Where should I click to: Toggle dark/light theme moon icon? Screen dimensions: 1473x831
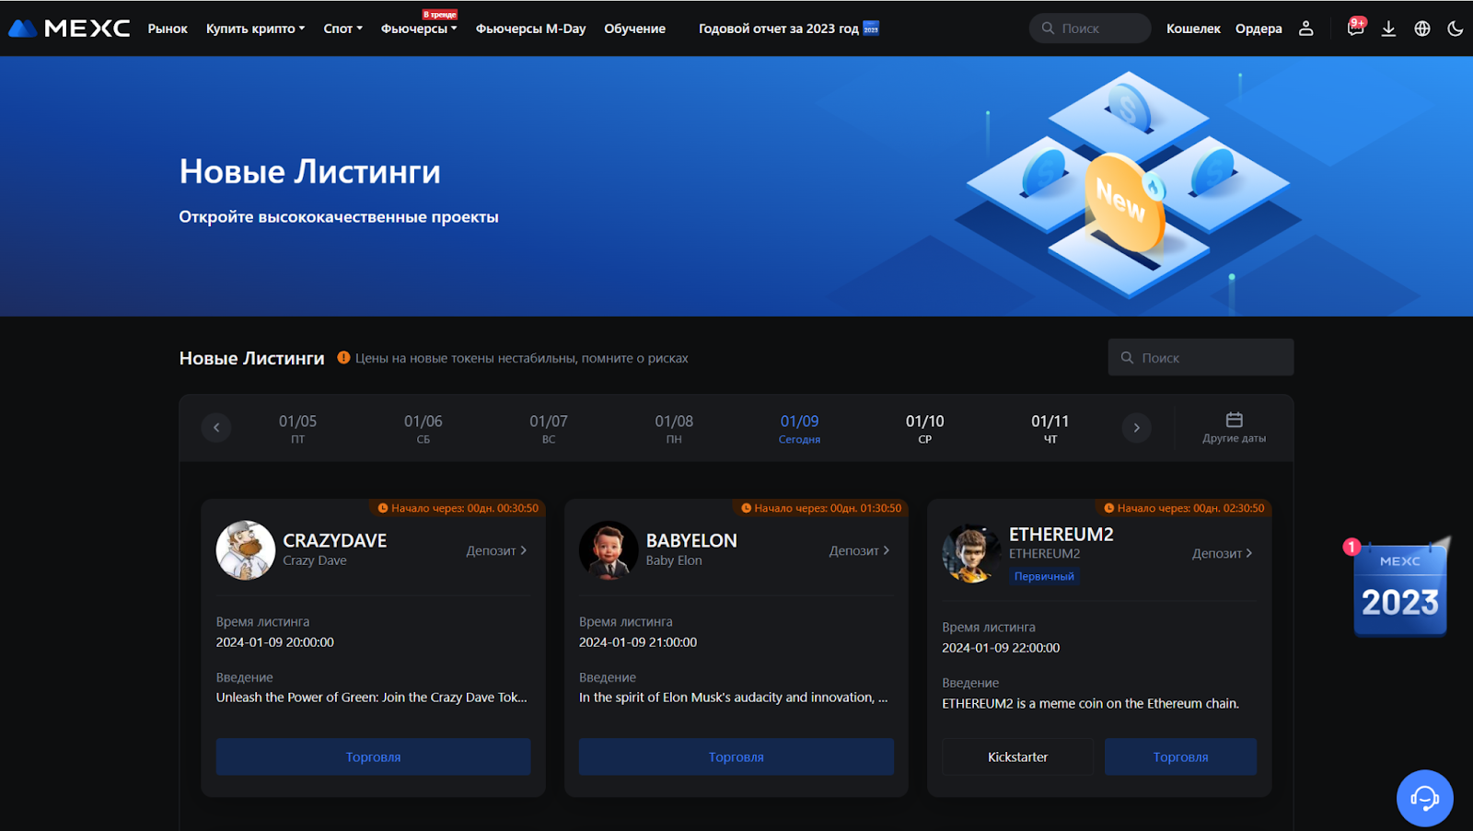coord(1456,29)
